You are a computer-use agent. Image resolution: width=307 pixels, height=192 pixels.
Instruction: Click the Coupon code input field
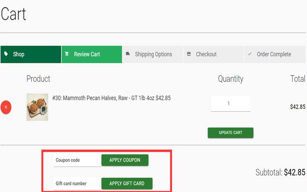[78, 160]
